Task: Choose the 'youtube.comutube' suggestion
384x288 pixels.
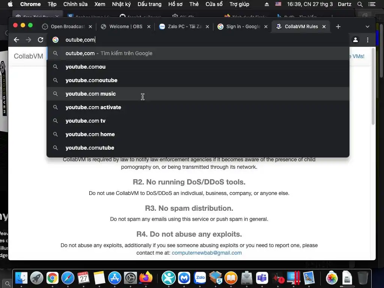Action: tap(198, 147)
